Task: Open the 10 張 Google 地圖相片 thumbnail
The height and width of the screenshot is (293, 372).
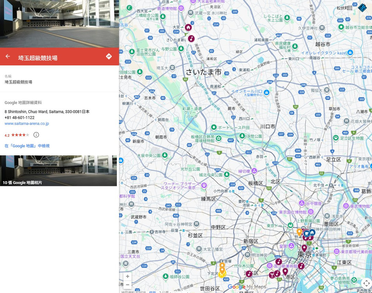Action: [58, 171]
